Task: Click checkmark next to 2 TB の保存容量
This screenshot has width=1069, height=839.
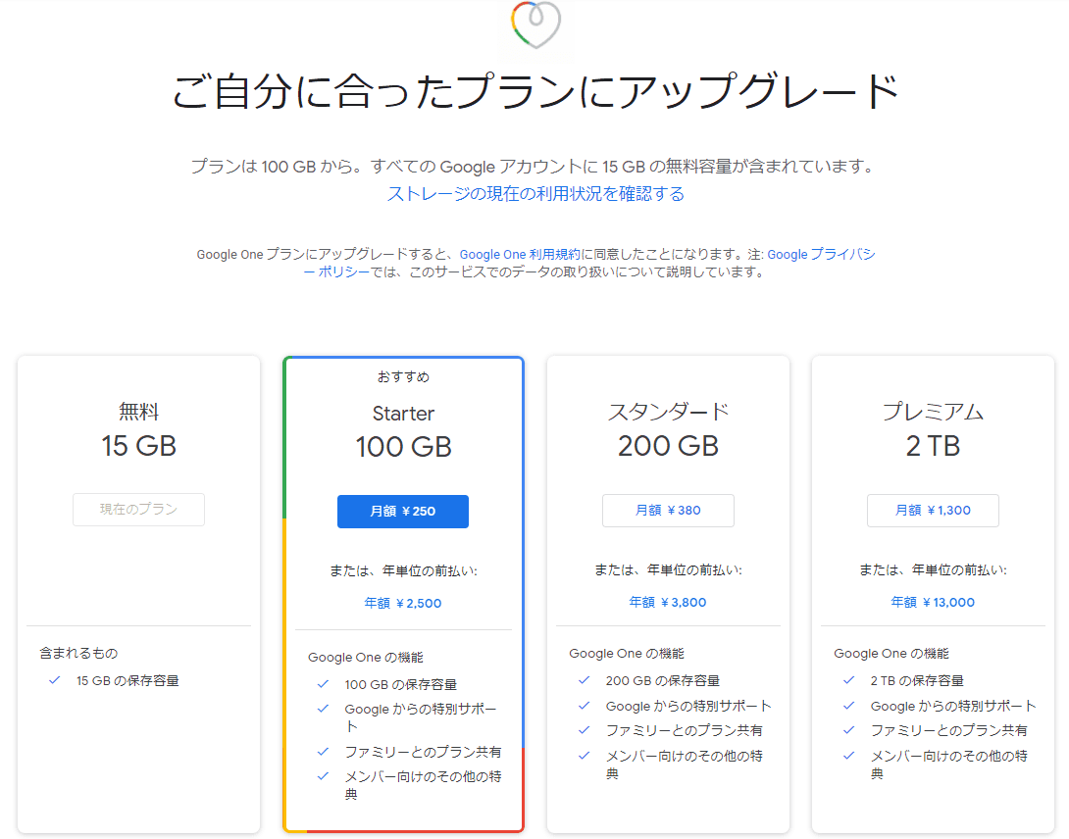Action: [x=849, y=680]
